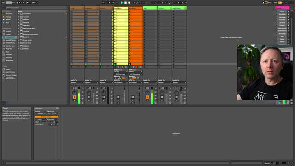Open arp data All Channels dropdown
295x166 pixels.
[136, 74]
